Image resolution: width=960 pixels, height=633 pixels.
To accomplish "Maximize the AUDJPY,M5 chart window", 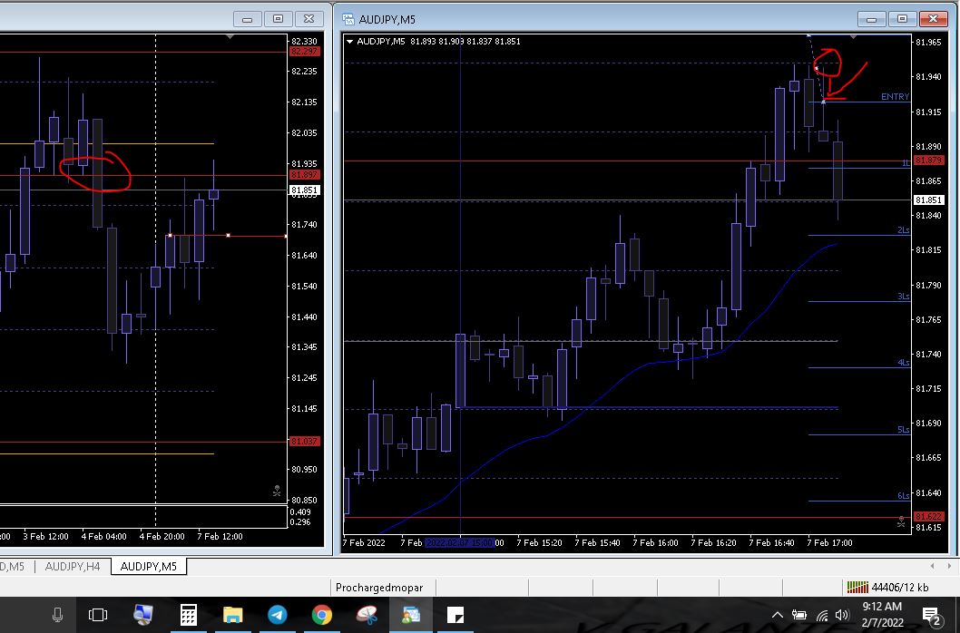I will click(902, 18).
